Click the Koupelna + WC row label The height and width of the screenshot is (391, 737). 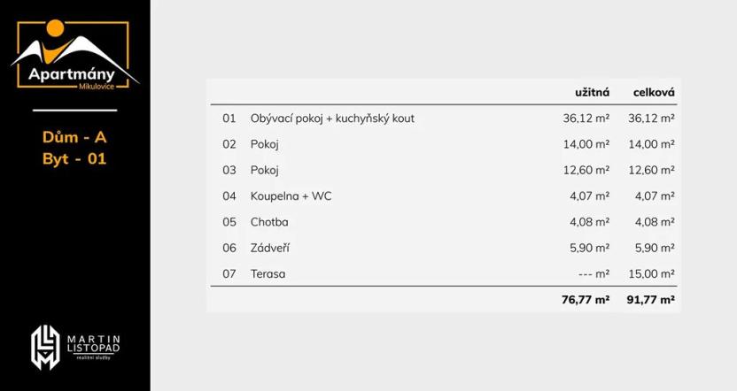coord(291,195)
